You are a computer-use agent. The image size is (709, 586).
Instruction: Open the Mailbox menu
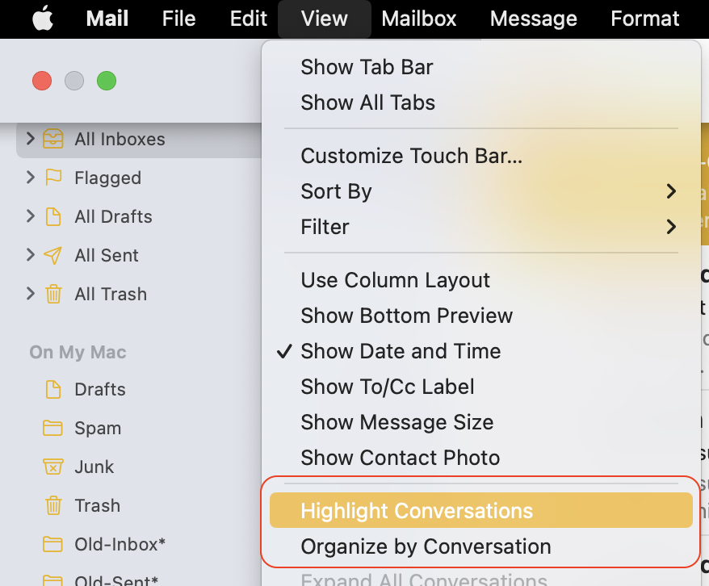pos(419,19)
